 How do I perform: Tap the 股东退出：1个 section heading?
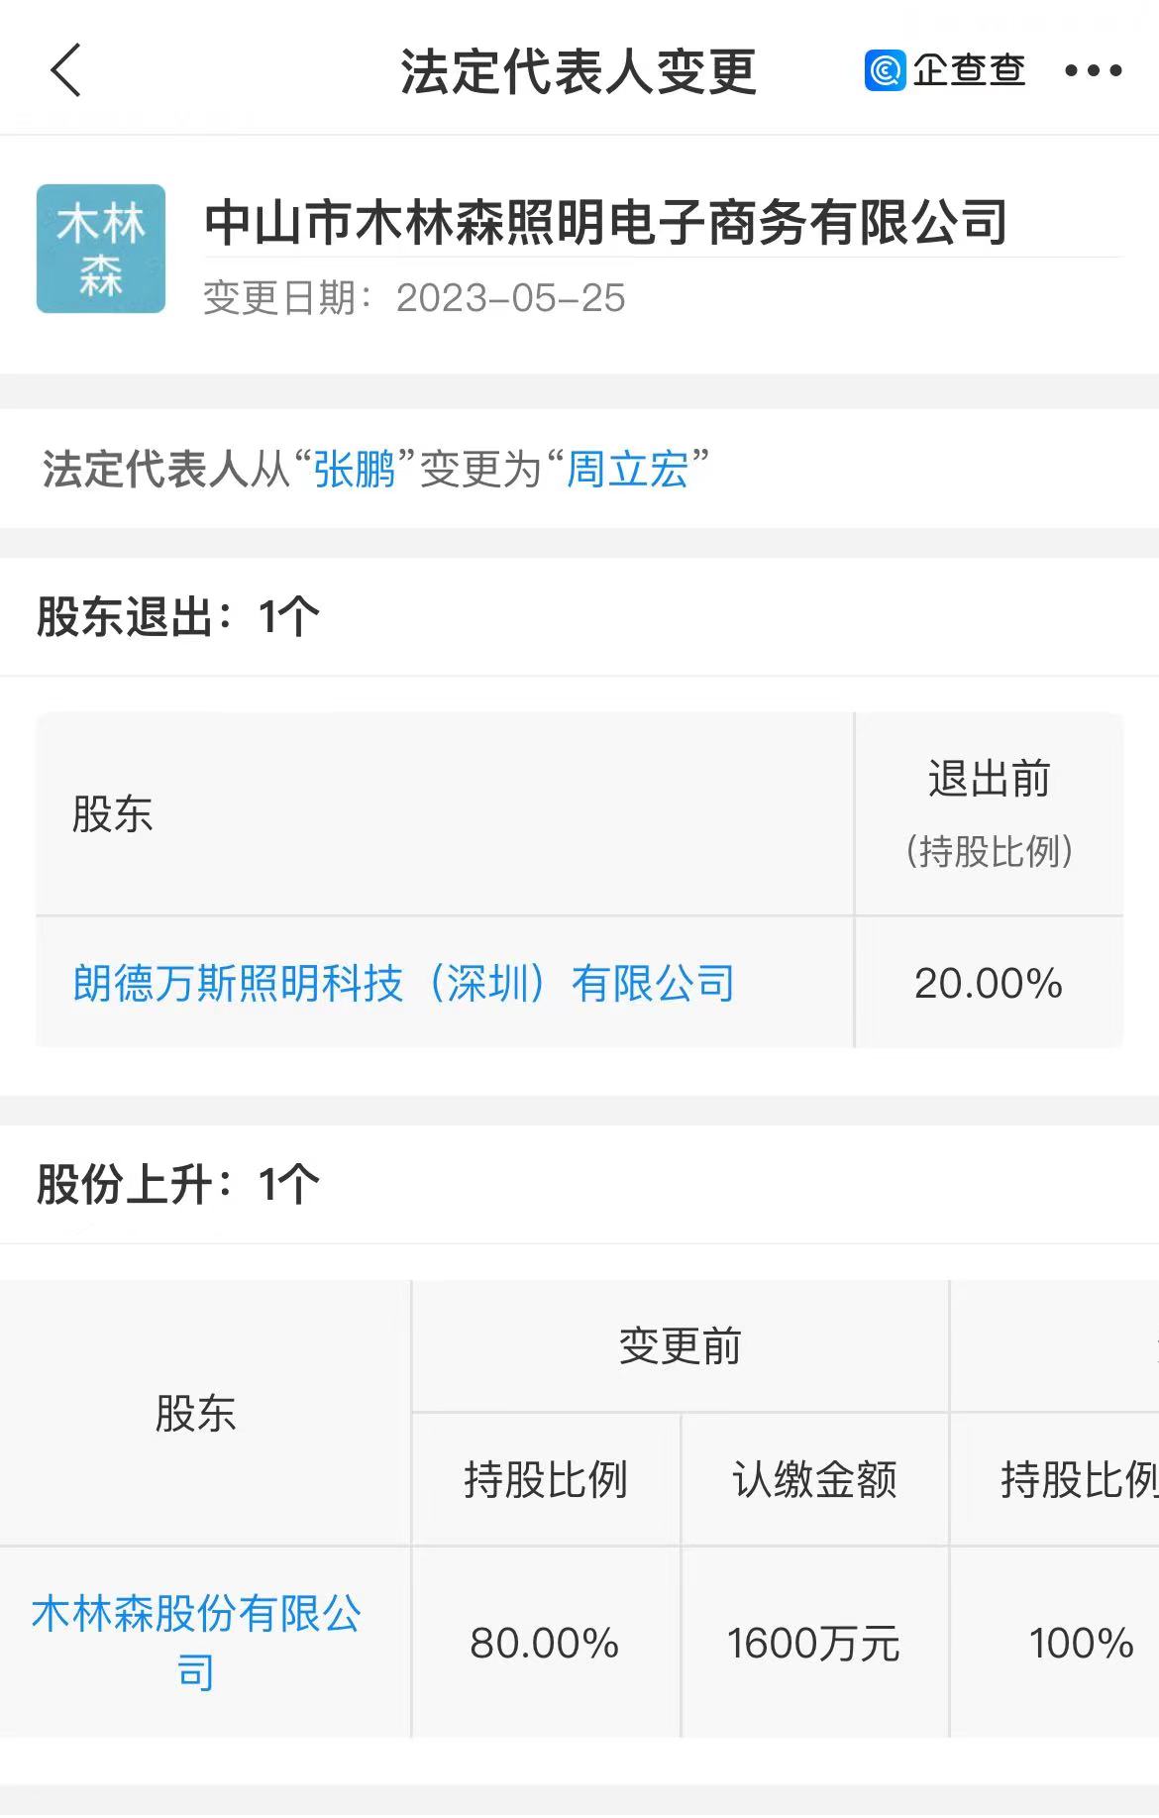[178, 616]
